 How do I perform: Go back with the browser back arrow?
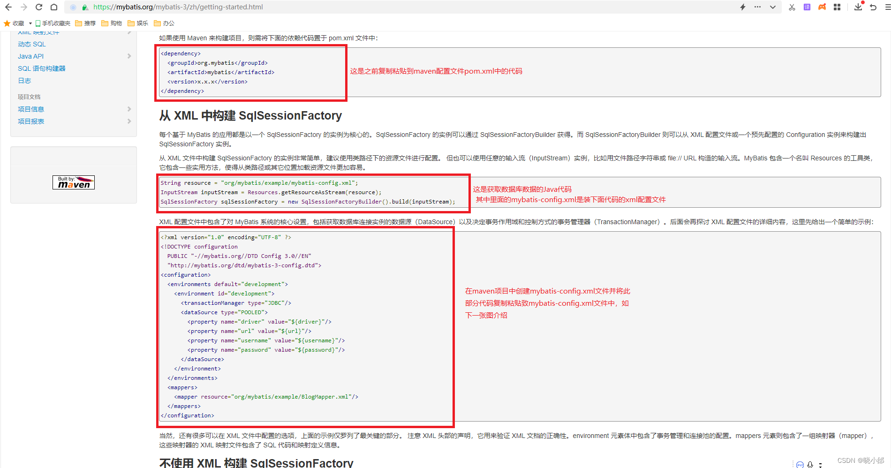point(8,7)
